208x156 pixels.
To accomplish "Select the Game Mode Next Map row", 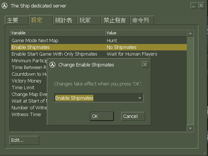I will tap(99, 41).
